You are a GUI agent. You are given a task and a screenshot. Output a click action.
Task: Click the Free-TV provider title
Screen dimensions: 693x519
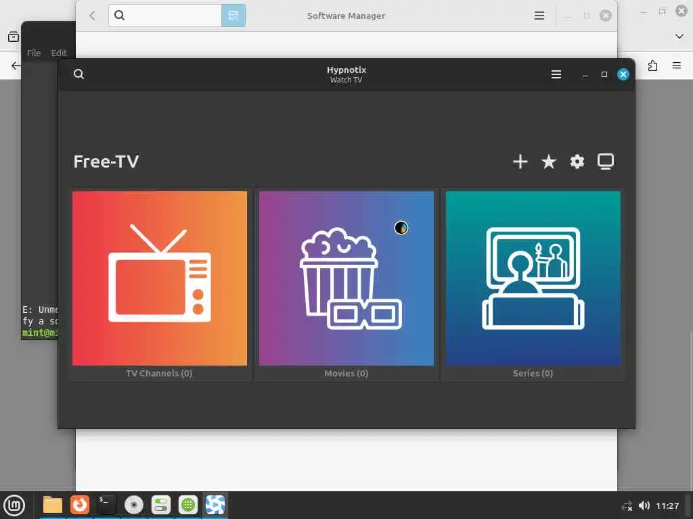click(106, 162)
